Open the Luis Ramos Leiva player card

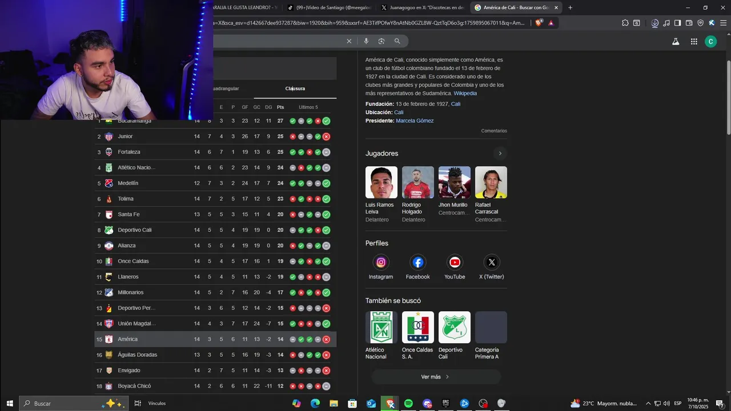point(381,195)
